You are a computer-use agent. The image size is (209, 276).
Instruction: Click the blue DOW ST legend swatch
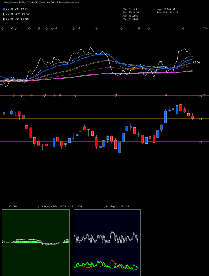coord(4,9)
